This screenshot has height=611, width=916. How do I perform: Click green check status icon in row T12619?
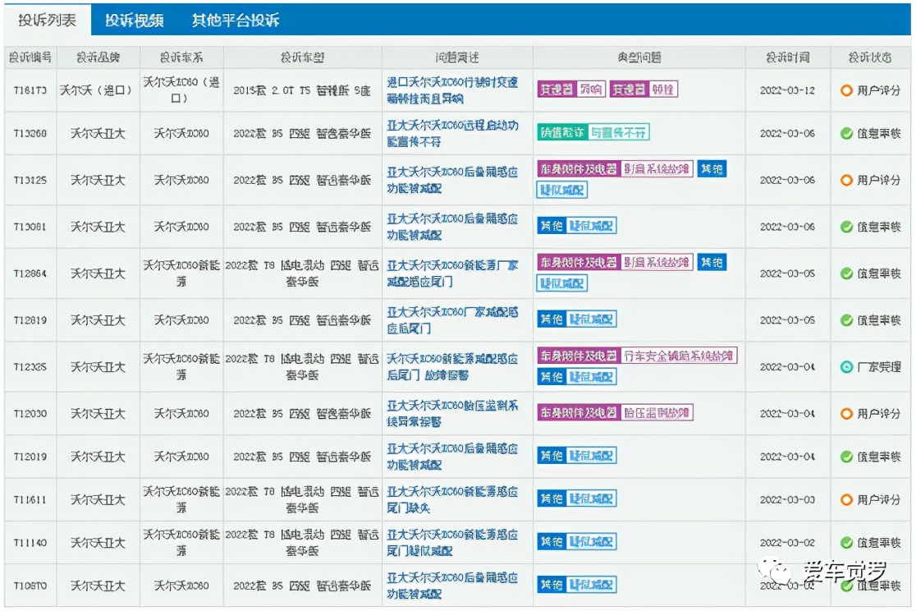(x=846, y=320)
